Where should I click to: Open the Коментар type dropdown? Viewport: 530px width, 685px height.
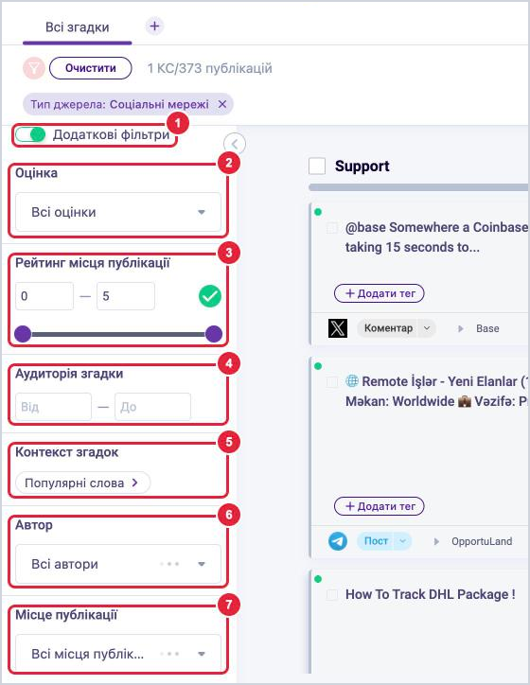(427, 328)
